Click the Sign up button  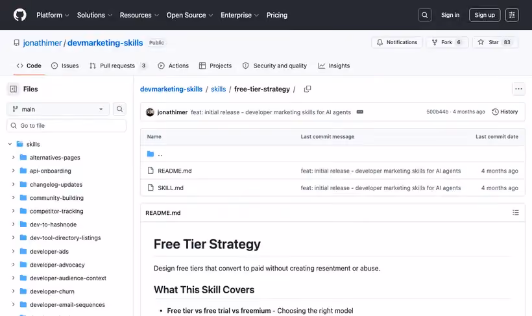[485, 15]
